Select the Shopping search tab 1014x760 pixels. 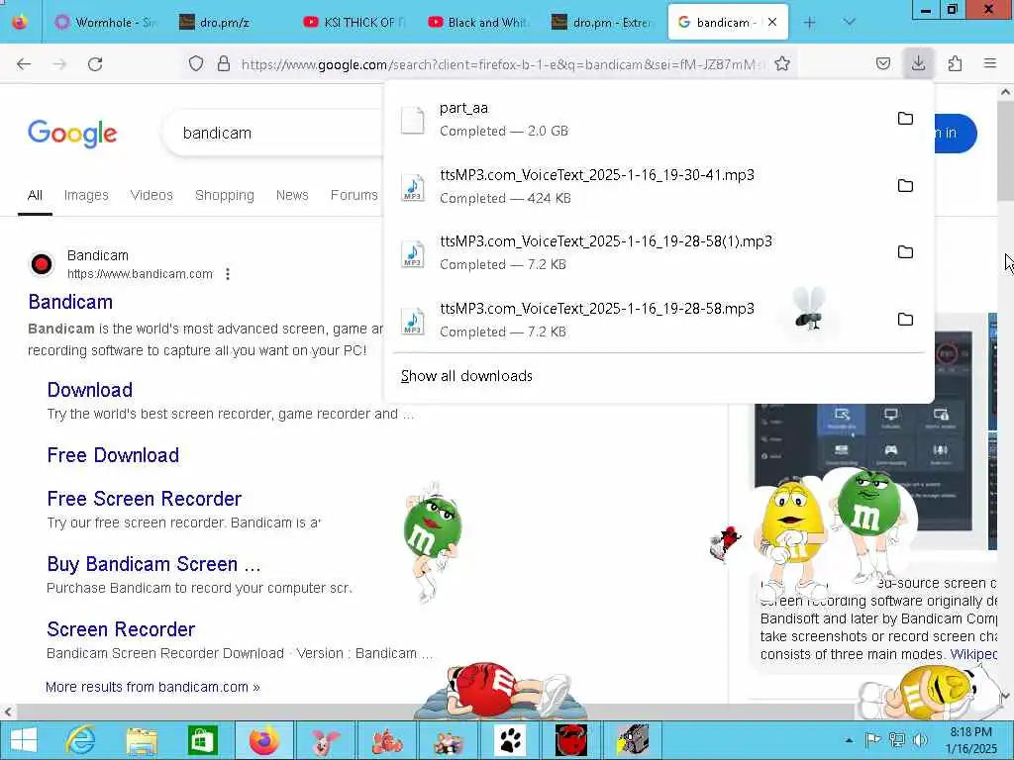tap(225, 195)
